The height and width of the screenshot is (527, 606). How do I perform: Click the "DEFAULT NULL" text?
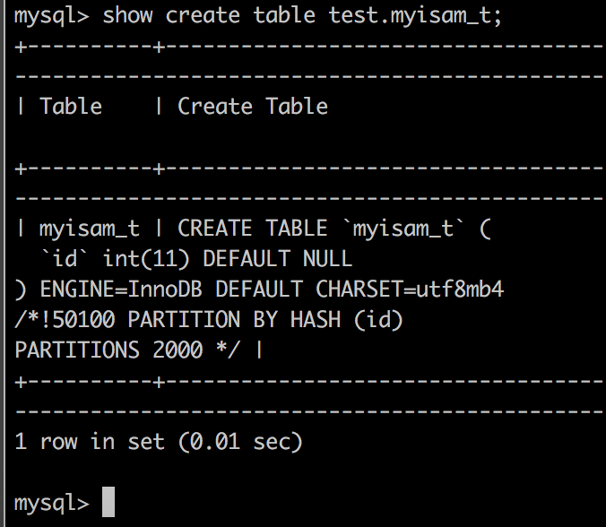278,260
